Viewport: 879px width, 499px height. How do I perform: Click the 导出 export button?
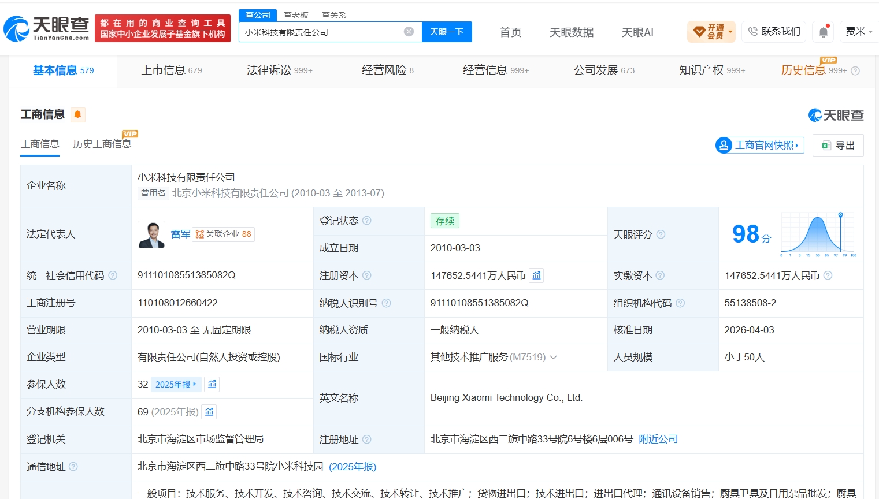pyautogui.click(x=838, y=146)
